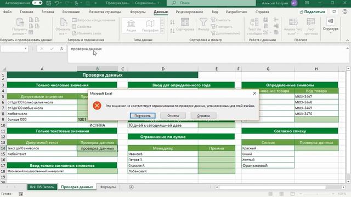Screen dimensions: 351x197
Task: Click the cell with Иванов В.
Action: pos(163,154)
